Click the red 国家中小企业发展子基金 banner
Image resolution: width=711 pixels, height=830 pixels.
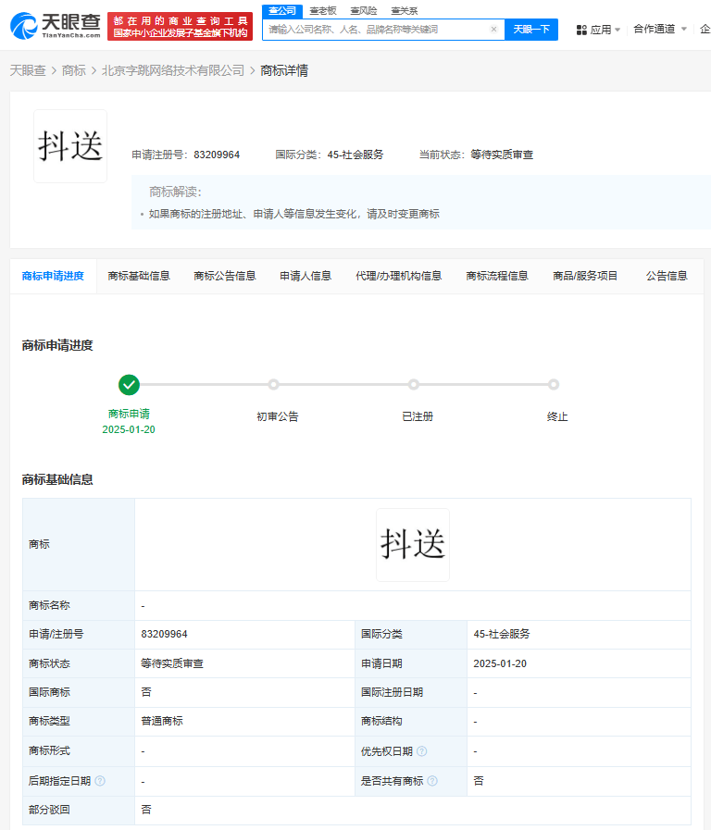180,27
